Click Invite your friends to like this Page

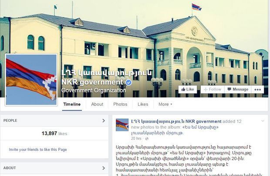(x=38, y=149)
